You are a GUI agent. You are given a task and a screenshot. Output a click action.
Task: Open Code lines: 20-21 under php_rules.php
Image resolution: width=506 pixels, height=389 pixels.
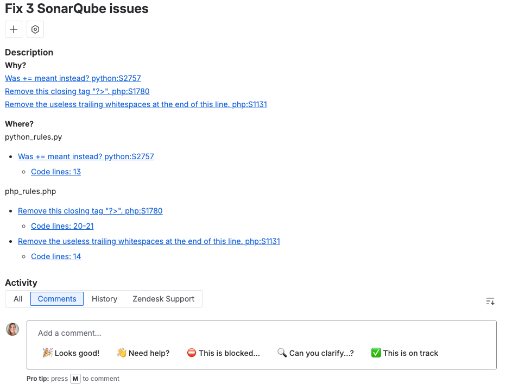[62, 225]
